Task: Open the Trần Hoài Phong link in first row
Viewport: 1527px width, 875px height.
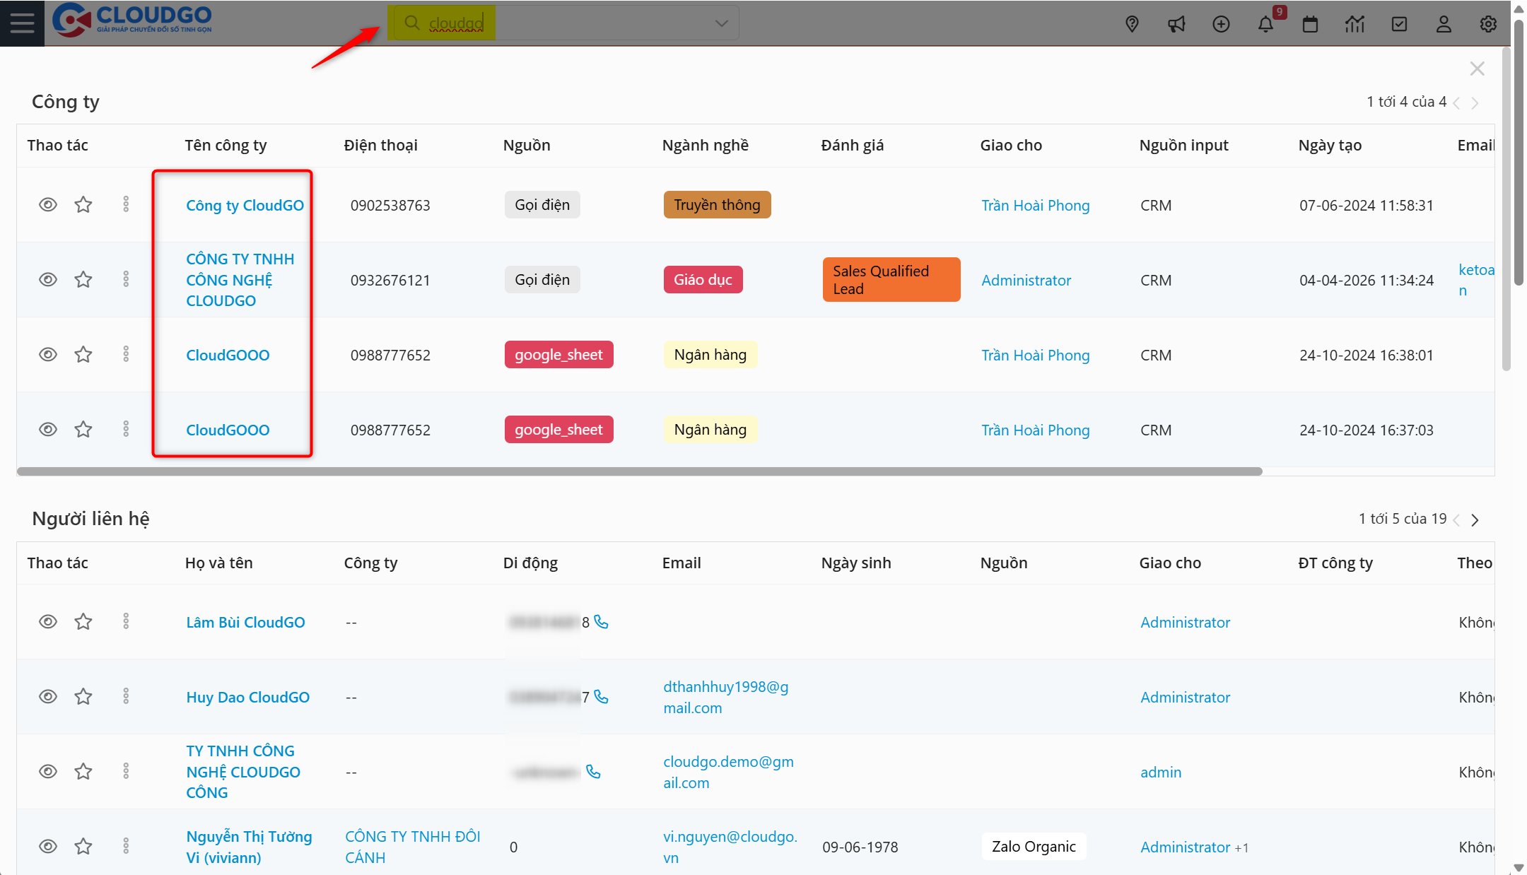Action: click(x=1035, y=206)
